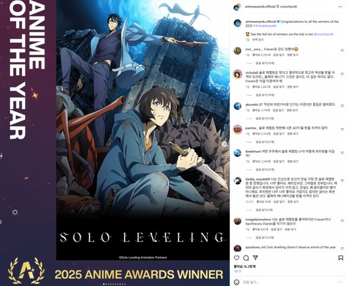View original text of ibedirhant comment

292,161
